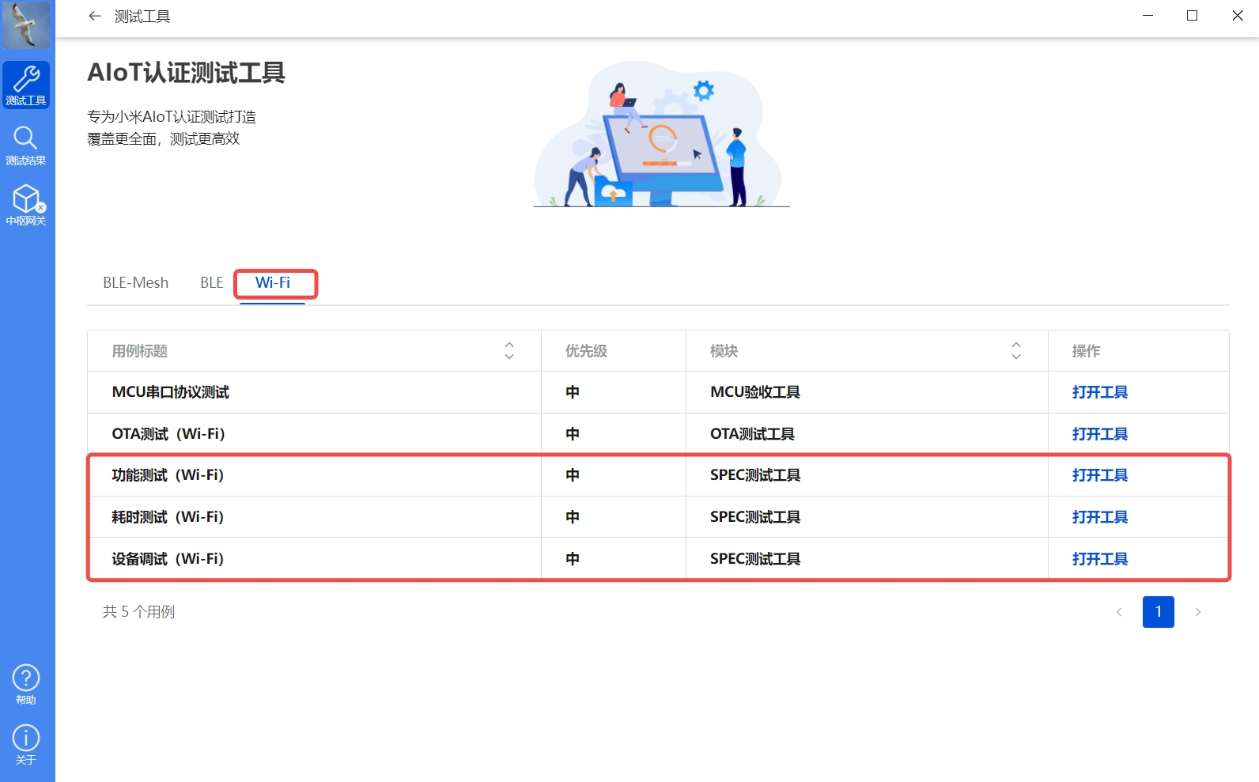Open tool for 耗时测试 (Wi-Fi) row
This screenshot has height=782, width=1259.
tap(1100, 517)
